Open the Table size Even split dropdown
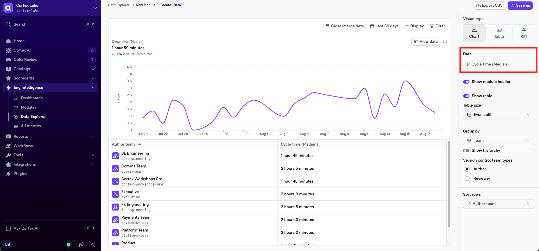539x251 pixels. pyautogui.click(x=499, y=115)
